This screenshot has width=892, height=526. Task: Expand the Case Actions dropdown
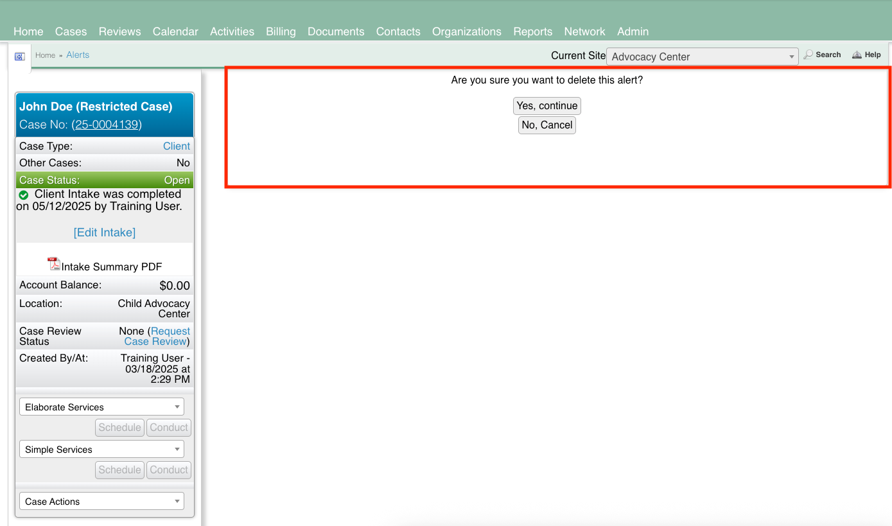tap(102, 502)
